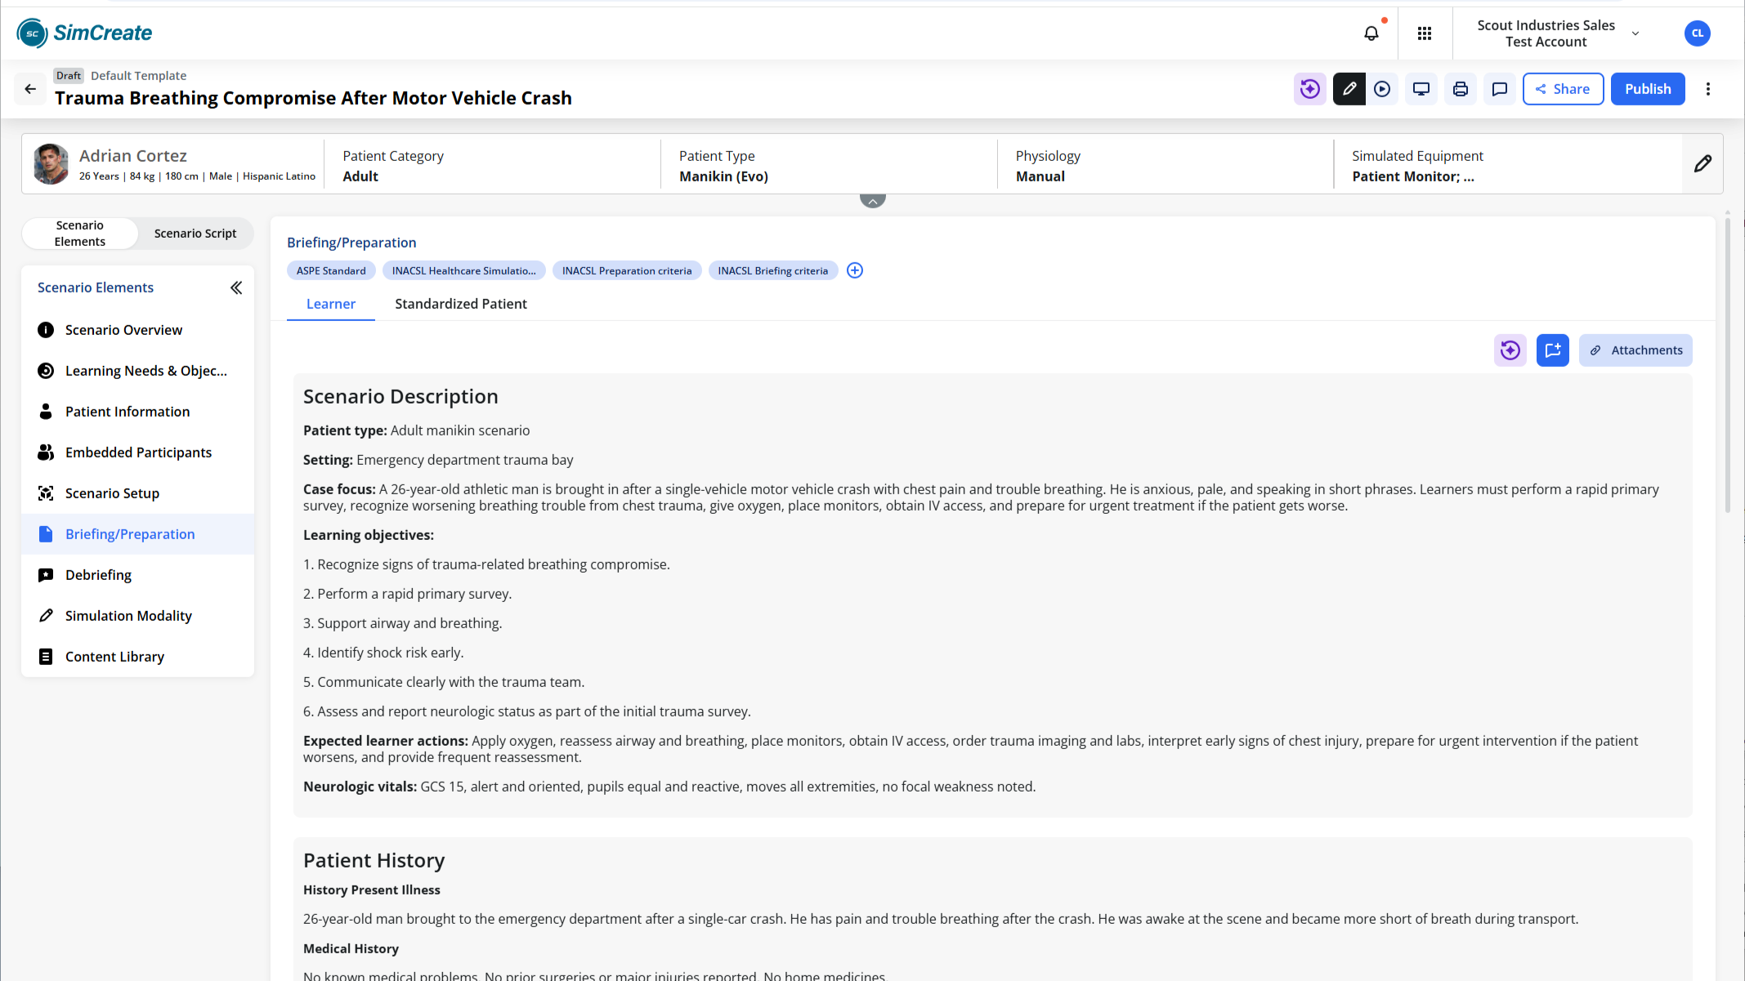Open the apps grid menu
The width and height of the screenshot is (1745, 981).
(1425, 33)
